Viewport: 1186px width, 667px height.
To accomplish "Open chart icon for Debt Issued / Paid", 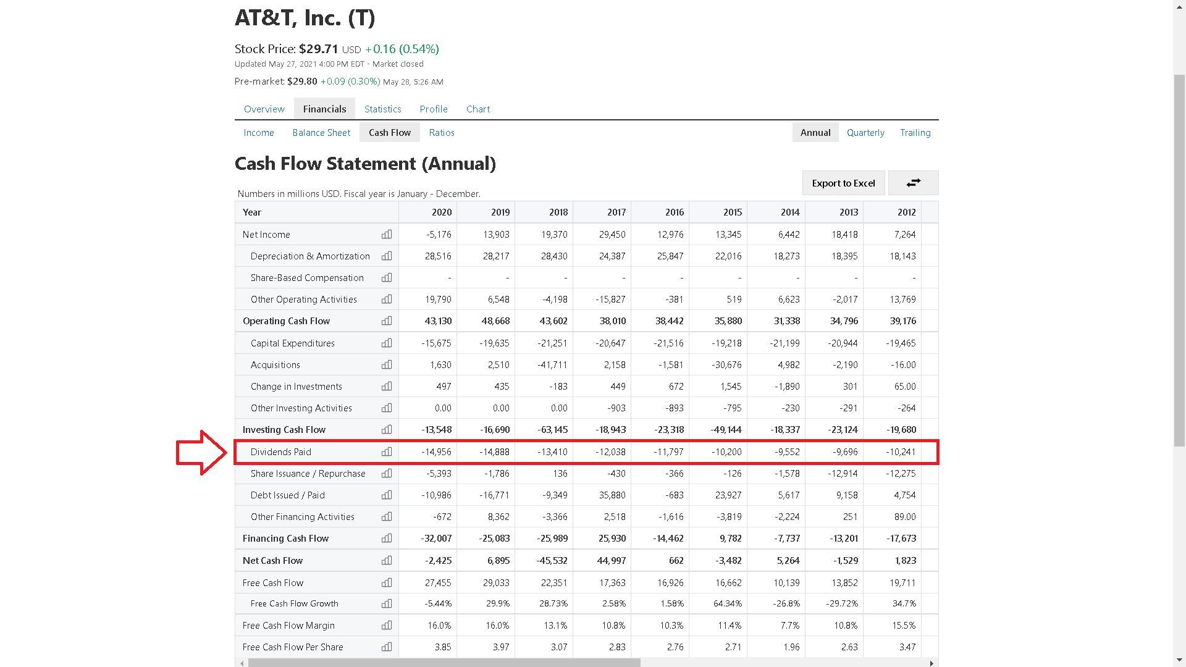I will coord(387,495).
